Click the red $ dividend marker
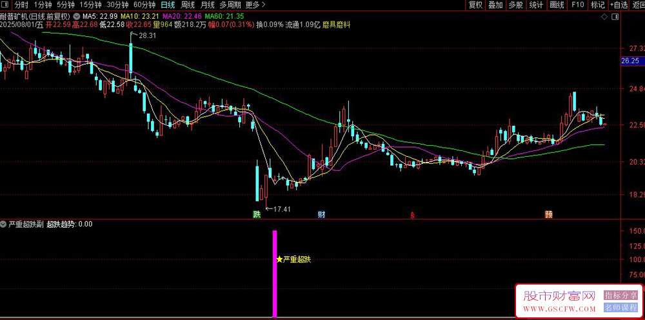The image size is (645, 320). pos(412,214)
